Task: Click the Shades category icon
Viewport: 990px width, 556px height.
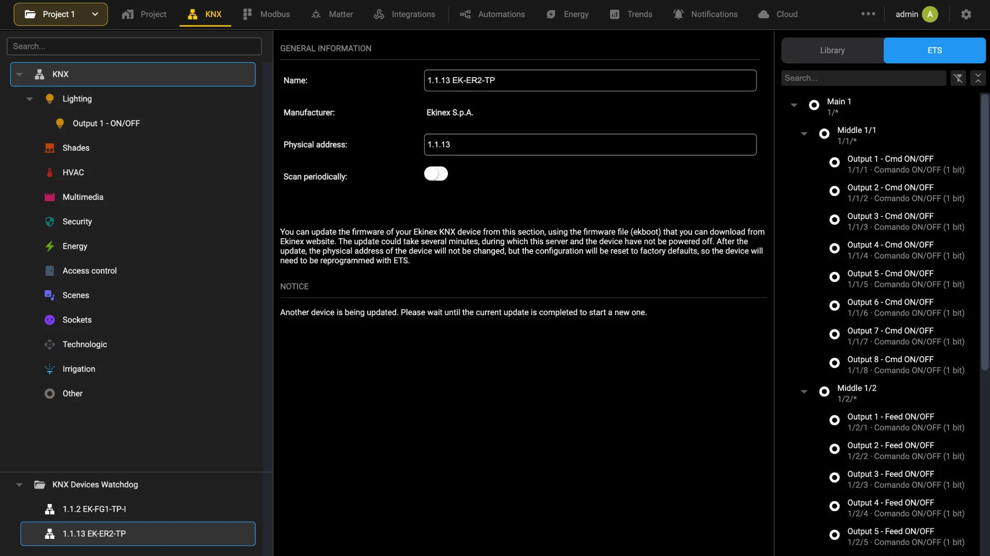Action: (50, 148)
